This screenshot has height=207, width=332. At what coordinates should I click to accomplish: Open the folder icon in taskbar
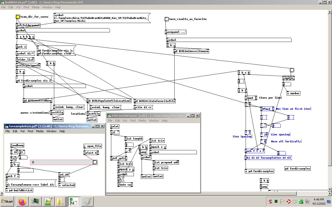click(x=60, y=202)
